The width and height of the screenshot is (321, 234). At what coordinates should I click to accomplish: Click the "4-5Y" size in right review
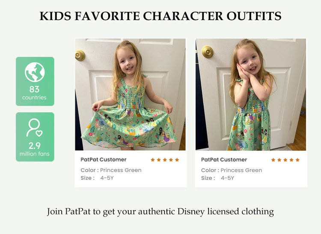click(x=227, y=178)
